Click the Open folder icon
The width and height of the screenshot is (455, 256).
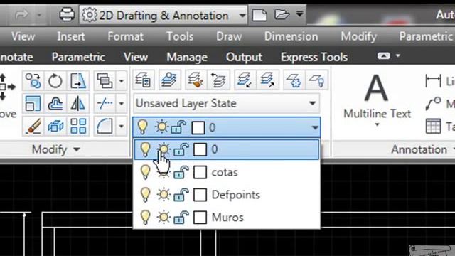[282, 14]
